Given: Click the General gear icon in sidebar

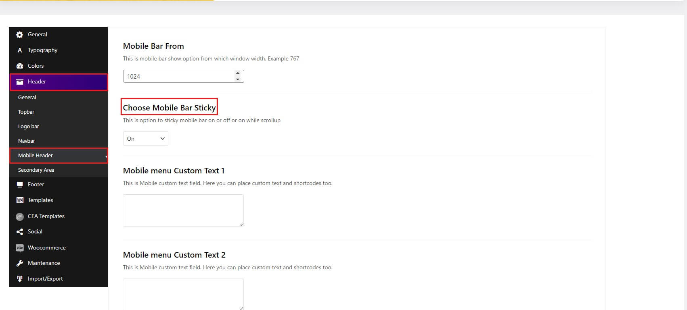Looking at the screenshot, I should [x=19, y=35].
